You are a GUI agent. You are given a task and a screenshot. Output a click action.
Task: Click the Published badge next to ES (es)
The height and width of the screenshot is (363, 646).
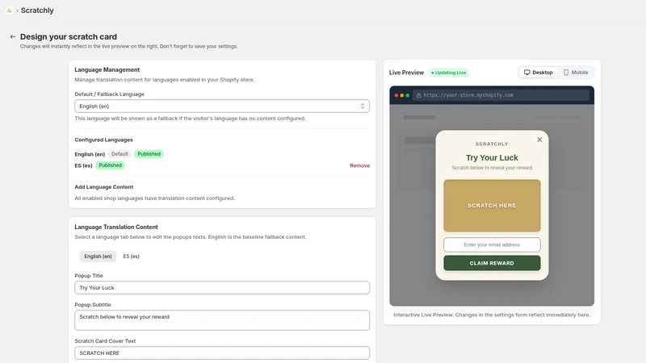(110, 165)
